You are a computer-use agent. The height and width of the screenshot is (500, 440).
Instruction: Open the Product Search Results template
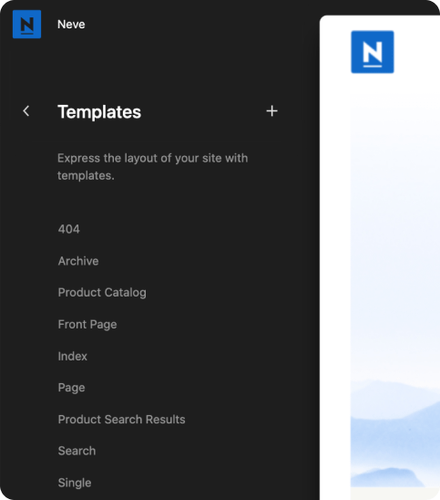click(122, 420)
